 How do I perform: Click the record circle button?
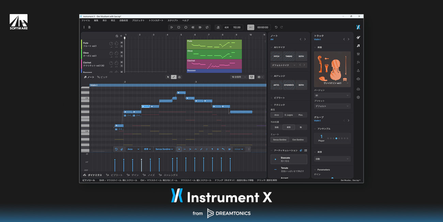tap(186, 27)
